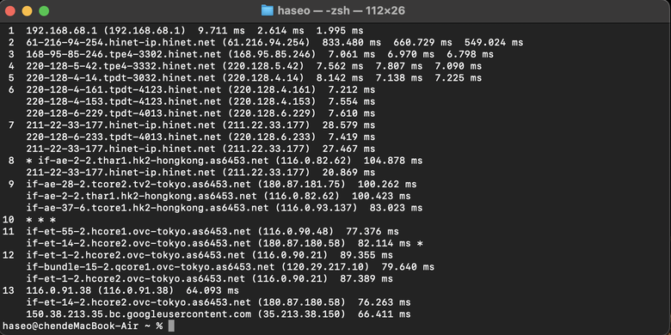Click the 104.878 ms latency on hop 8
The image size is (671, 335).
click(x=393, y=161)
